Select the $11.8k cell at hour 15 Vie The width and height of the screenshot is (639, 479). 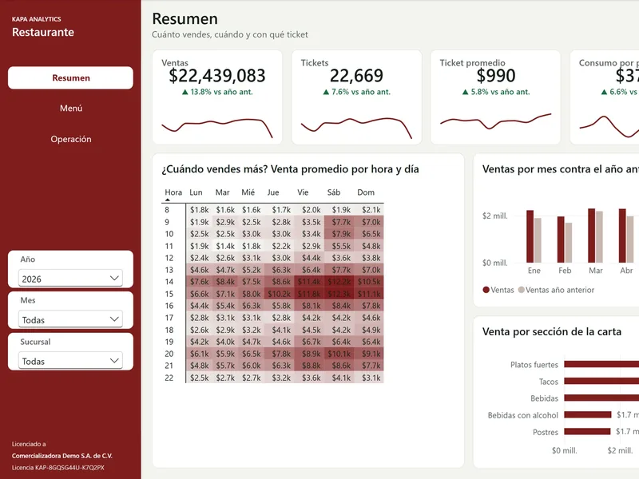click(x=309, y=294)
